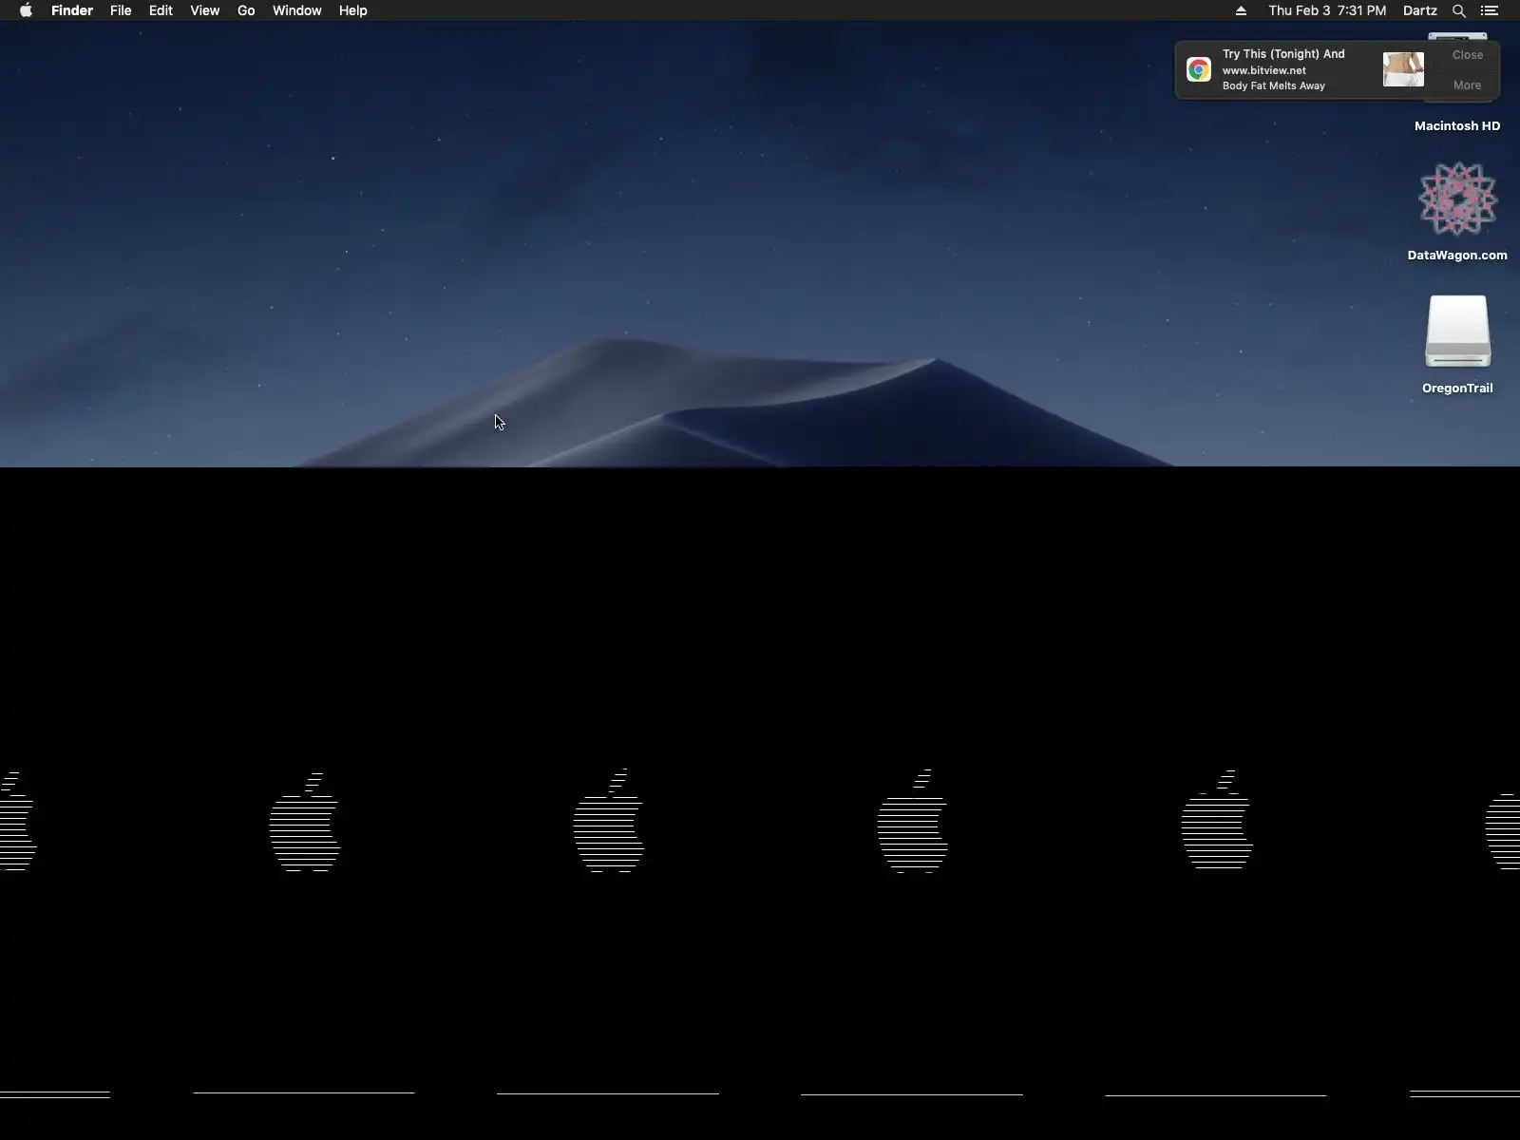
Task: Select the OregonTrail disk icon
Action: [1458, 332]
